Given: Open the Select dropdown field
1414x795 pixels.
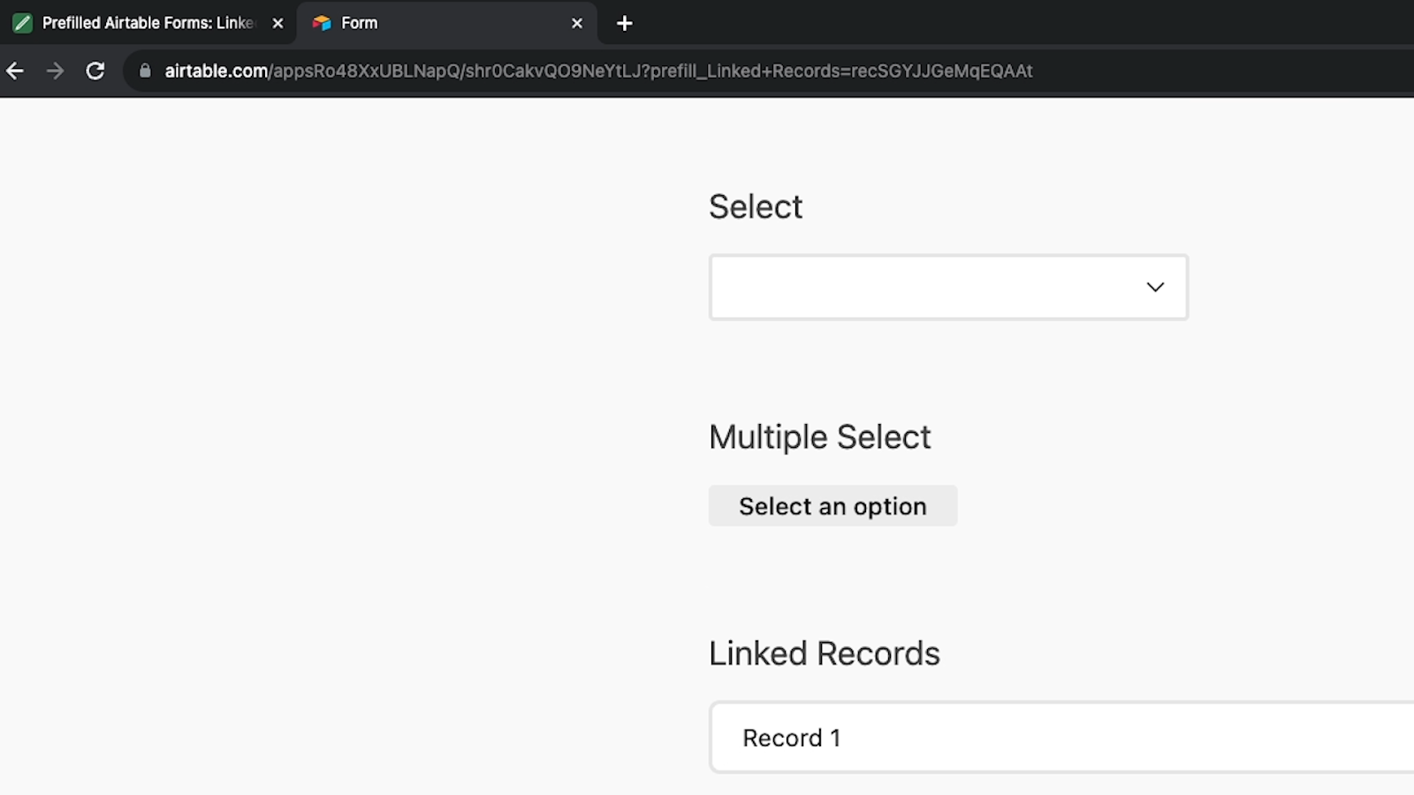Looking at the screenshot, I should 928,287.
